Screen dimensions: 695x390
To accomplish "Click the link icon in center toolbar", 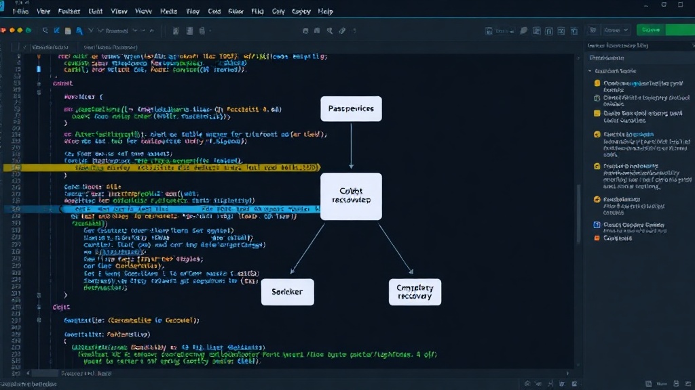I will click(x=342, y=30).
